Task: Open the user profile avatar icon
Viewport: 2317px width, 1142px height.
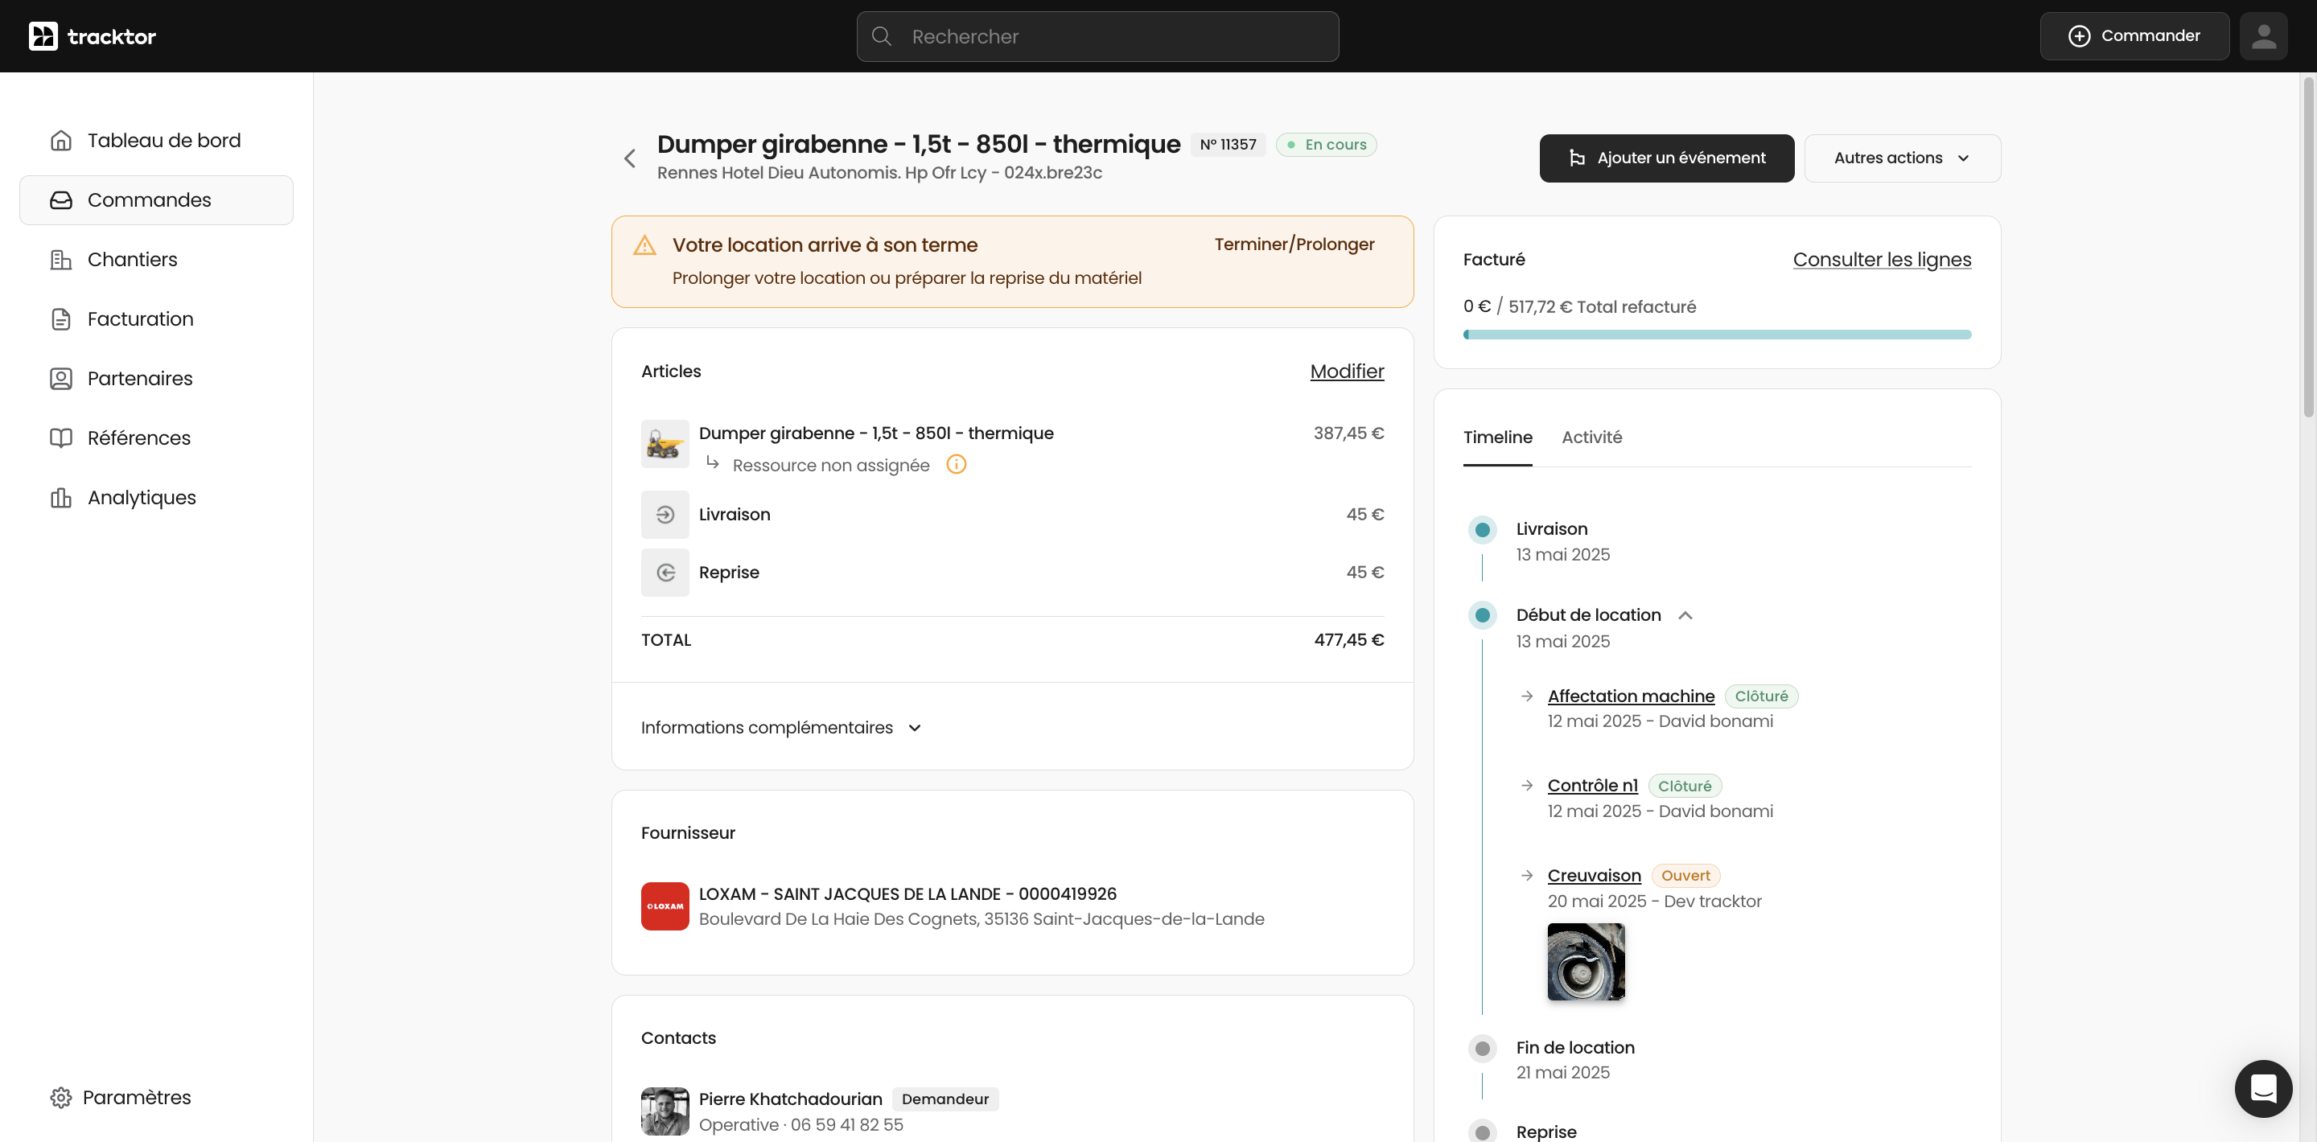Action: [2263, 36]
